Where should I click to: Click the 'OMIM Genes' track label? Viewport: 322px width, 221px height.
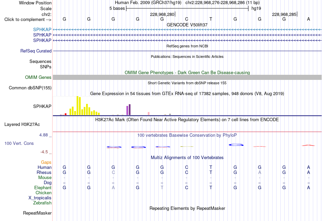point(38,77)
